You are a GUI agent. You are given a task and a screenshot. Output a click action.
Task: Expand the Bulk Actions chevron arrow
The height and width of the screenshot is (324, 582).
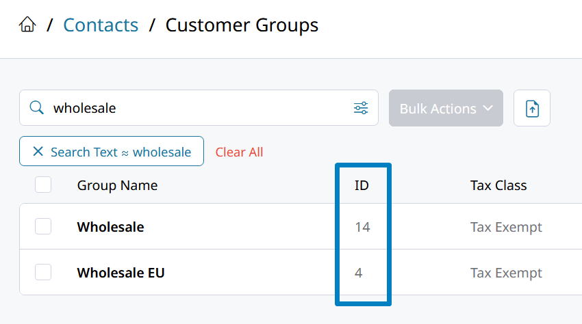(x=488, y=108)
